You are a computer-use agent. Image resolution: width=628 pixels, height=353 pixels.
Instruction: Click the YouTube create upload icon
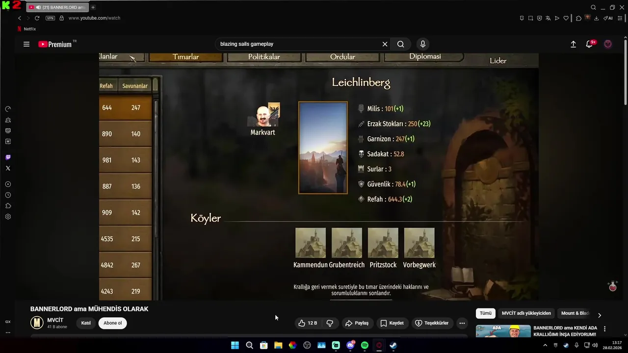tap(573, 44)
